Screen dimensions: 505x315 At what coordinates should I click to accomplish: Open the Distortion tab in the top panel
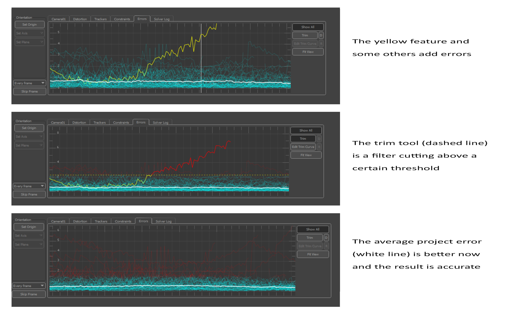tap(80, 19)
